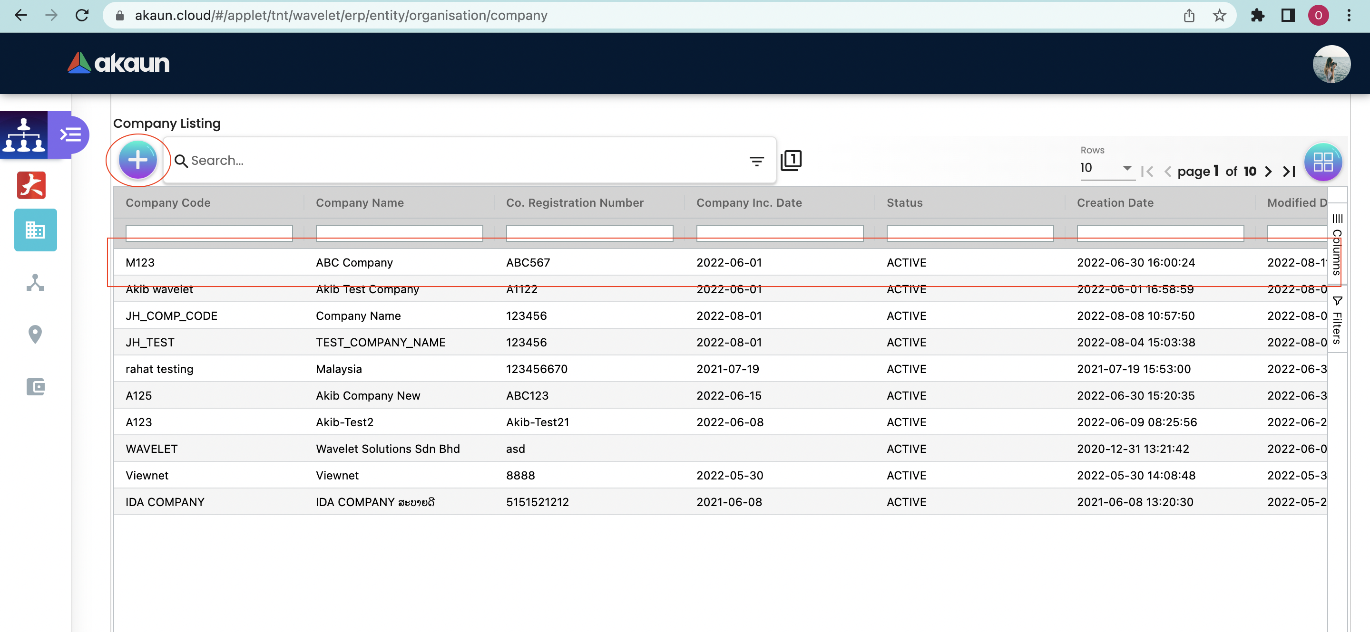Screen dimensions: 1370x632
Task: Click the plus button to add company
Action: coord(138,160)
